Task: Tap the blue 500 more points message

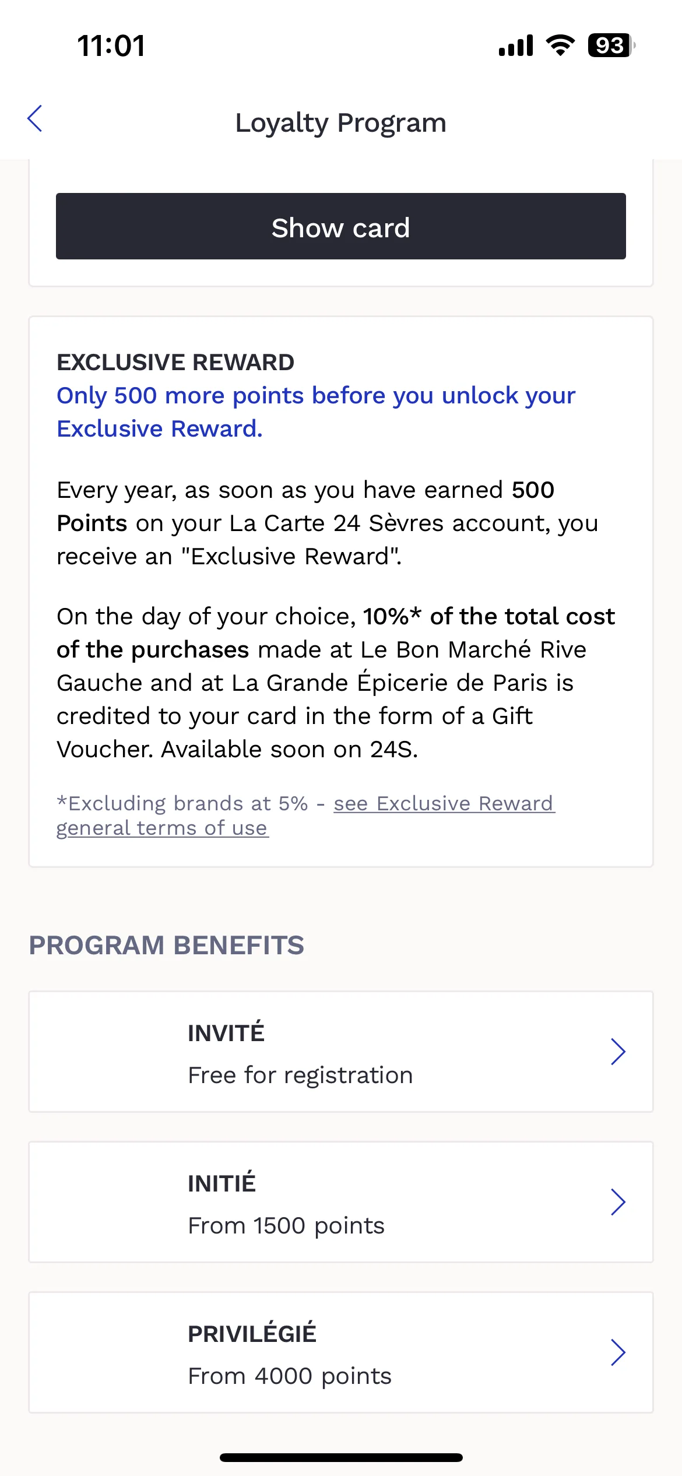Action: 316,412
